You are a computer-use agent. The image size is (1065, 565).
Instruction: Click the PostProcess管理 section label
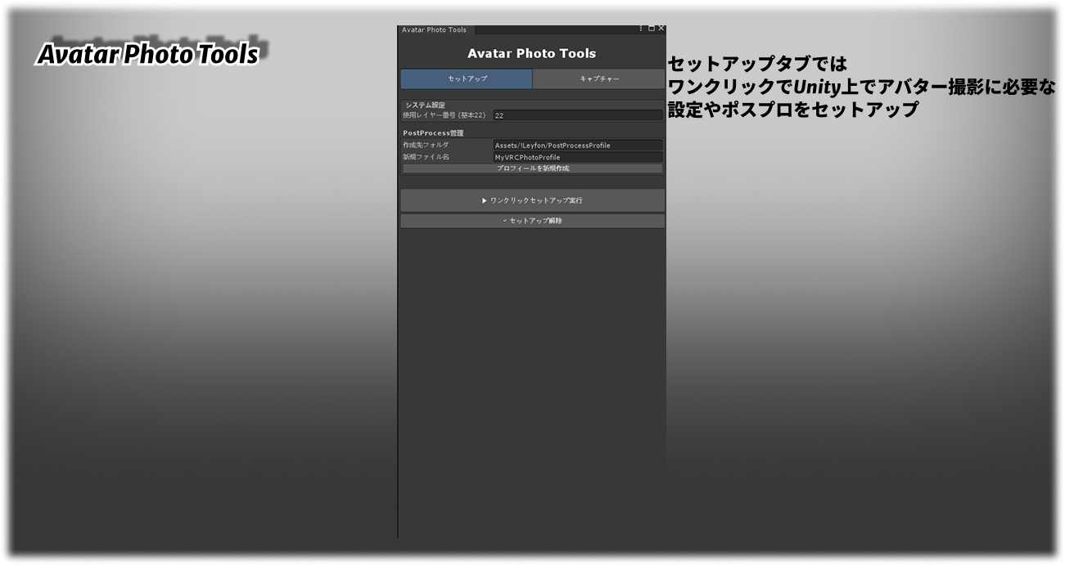(x=433, y=132)
